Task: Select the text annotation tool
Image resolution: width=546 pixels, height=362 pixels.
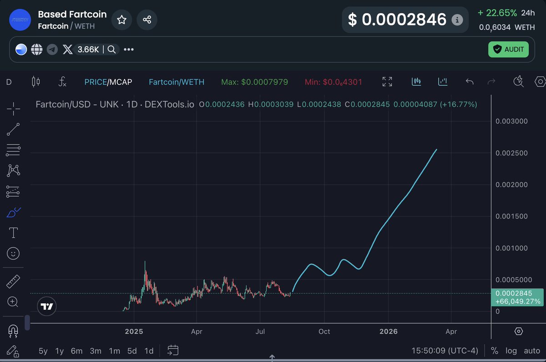Action: (13, 232)
